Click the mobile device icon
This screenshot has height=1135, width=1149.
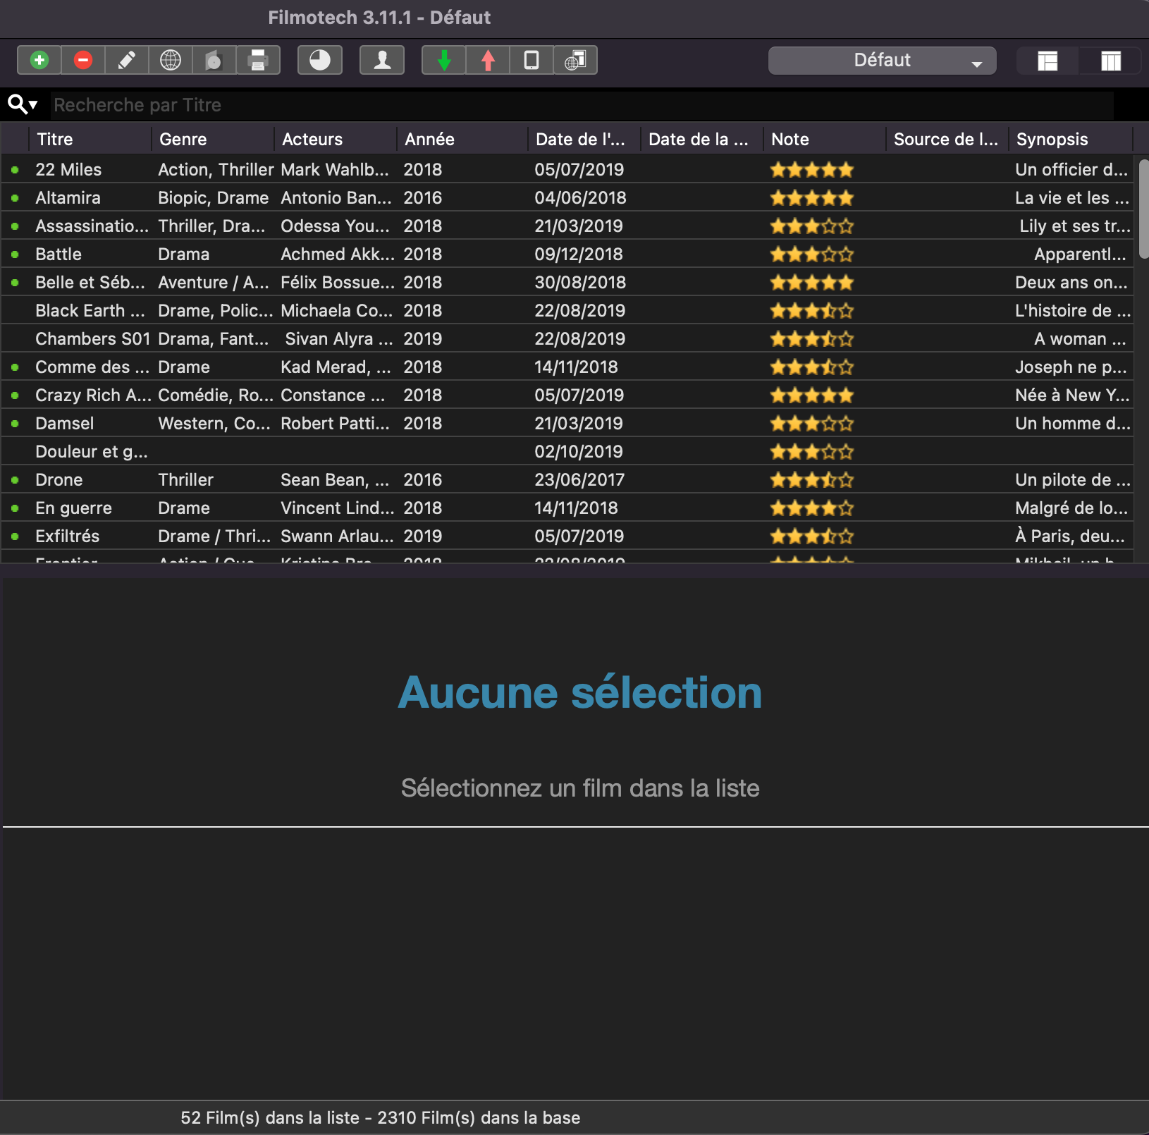(x=532, y=61)
